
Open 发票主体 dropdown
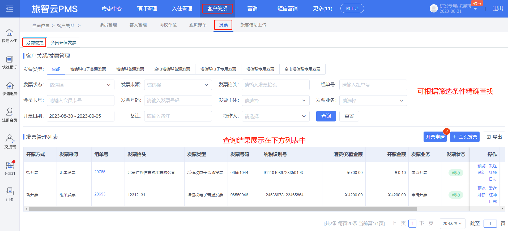(276, 101)
